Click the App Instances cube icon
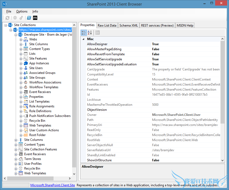 [x=26, y=63]
